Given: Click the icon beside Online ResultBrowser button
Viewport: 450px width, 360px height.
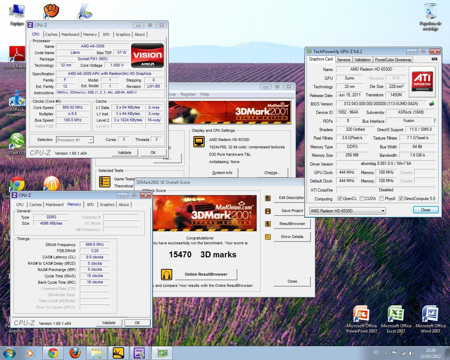Looking at the screenshot, I should point(166,274).
